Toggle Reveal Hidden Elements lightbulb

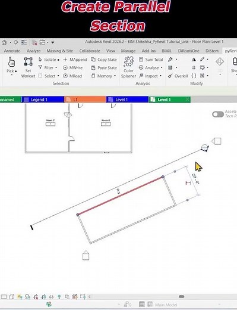pyautogui.click(x=59, y=297)
